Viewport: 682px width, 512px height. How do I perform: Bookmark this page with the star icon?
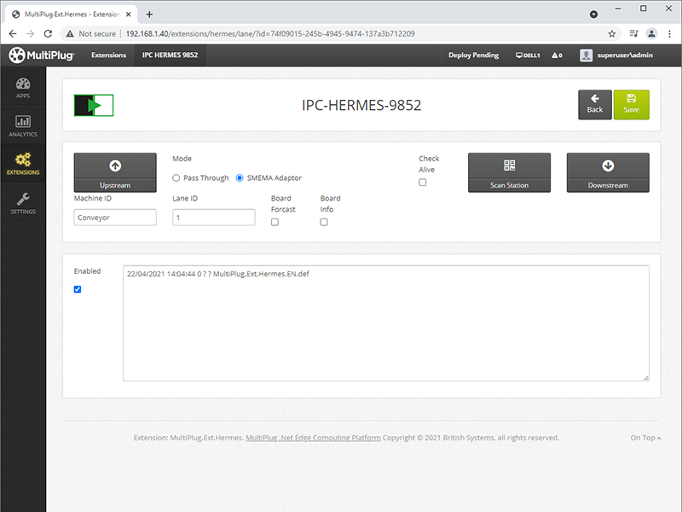(611, 33)
